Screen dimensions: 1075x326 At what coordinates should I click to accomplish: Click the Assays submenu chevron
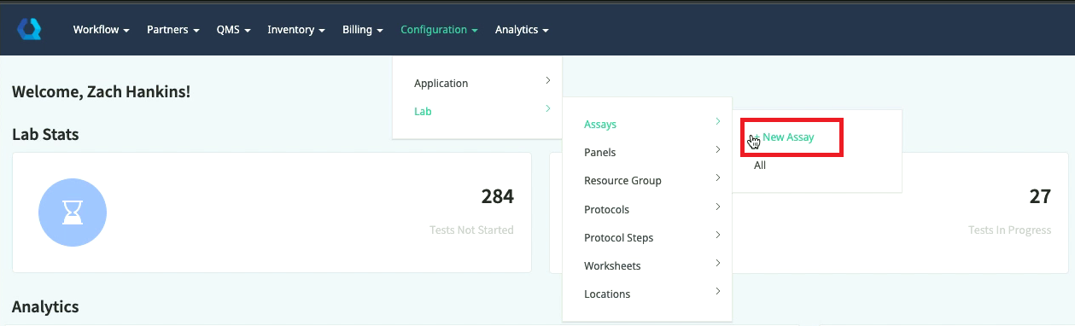tap(718, 122)
